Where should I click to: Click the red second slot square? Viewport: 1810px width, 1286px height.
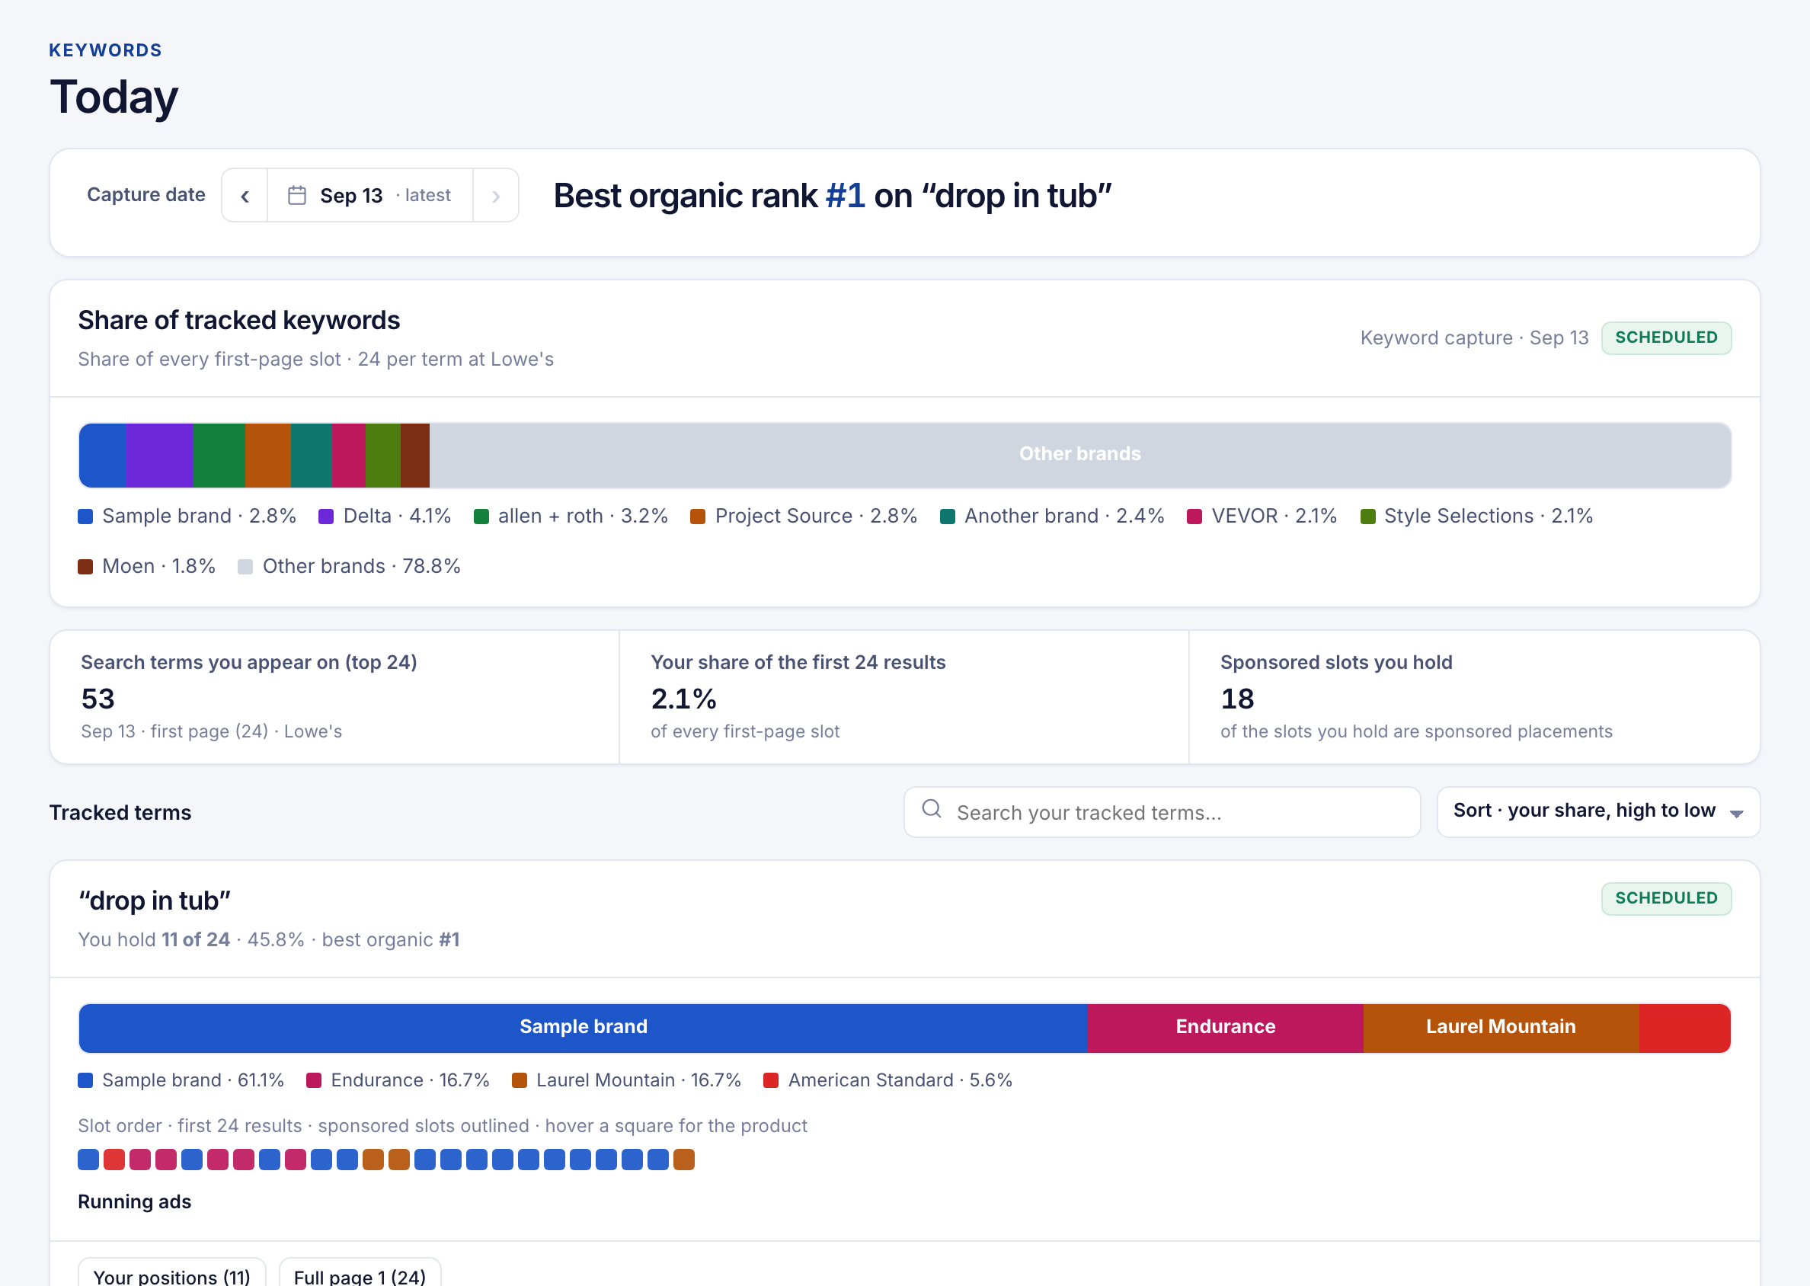click(114, 1160)
